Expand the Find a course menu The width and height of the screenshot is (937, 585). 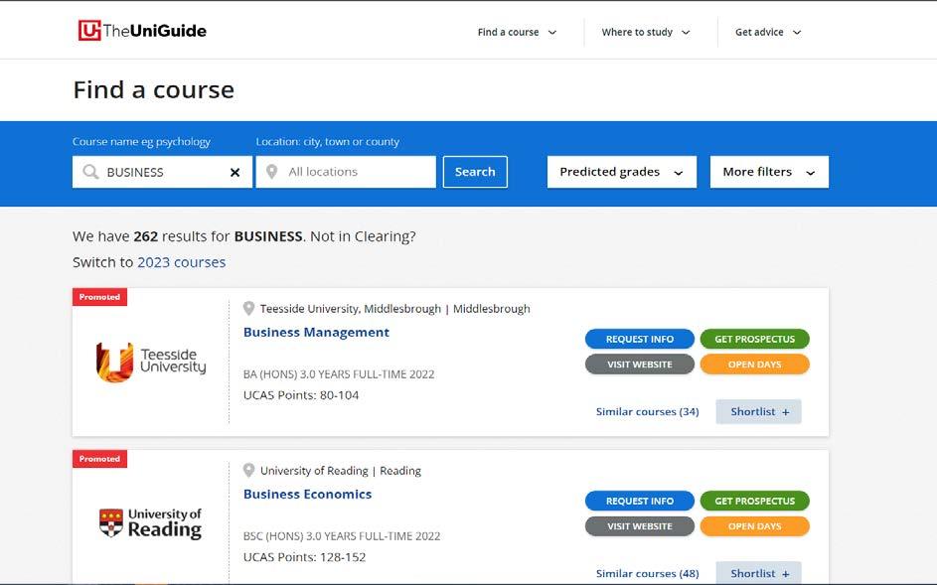pos(517,32)
